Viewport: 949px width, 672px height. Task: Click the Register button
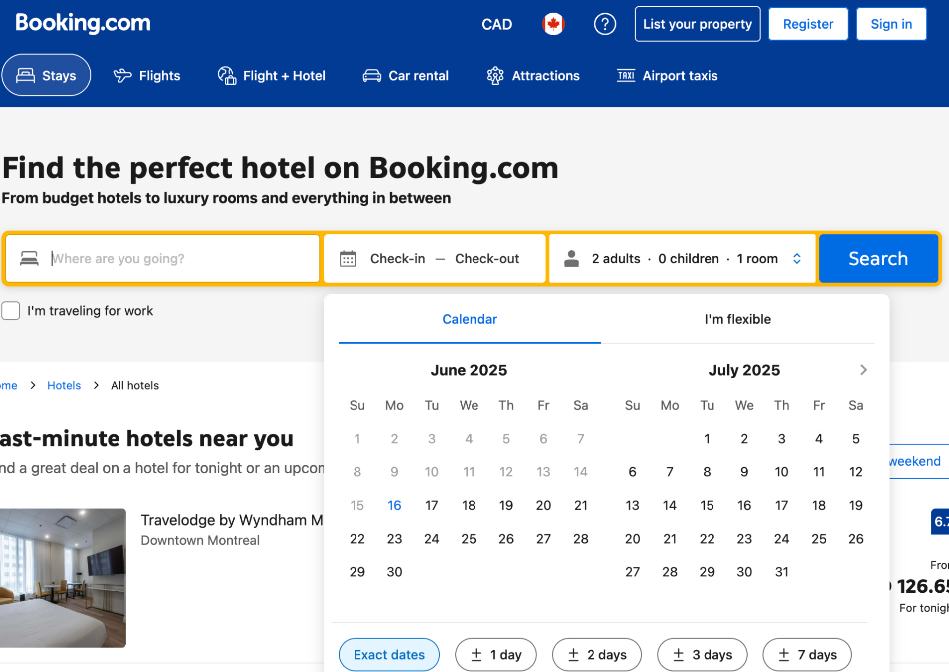[x=808, y=24]
